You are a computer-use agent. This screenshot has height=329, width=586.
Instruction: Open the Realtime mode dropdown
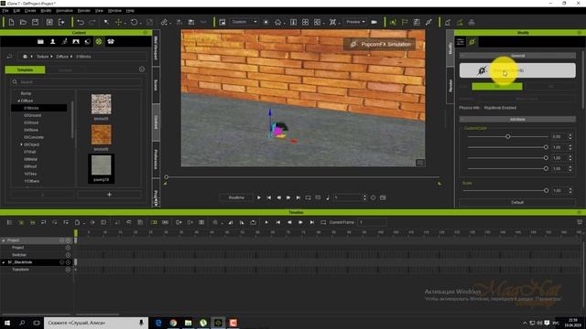pos(236,197)
